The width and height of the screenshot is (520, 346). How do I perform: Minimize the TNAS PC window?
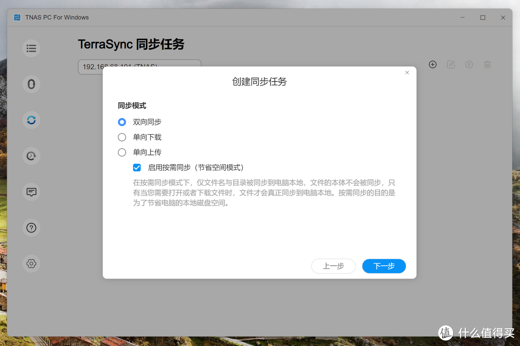tap(462, 17)
